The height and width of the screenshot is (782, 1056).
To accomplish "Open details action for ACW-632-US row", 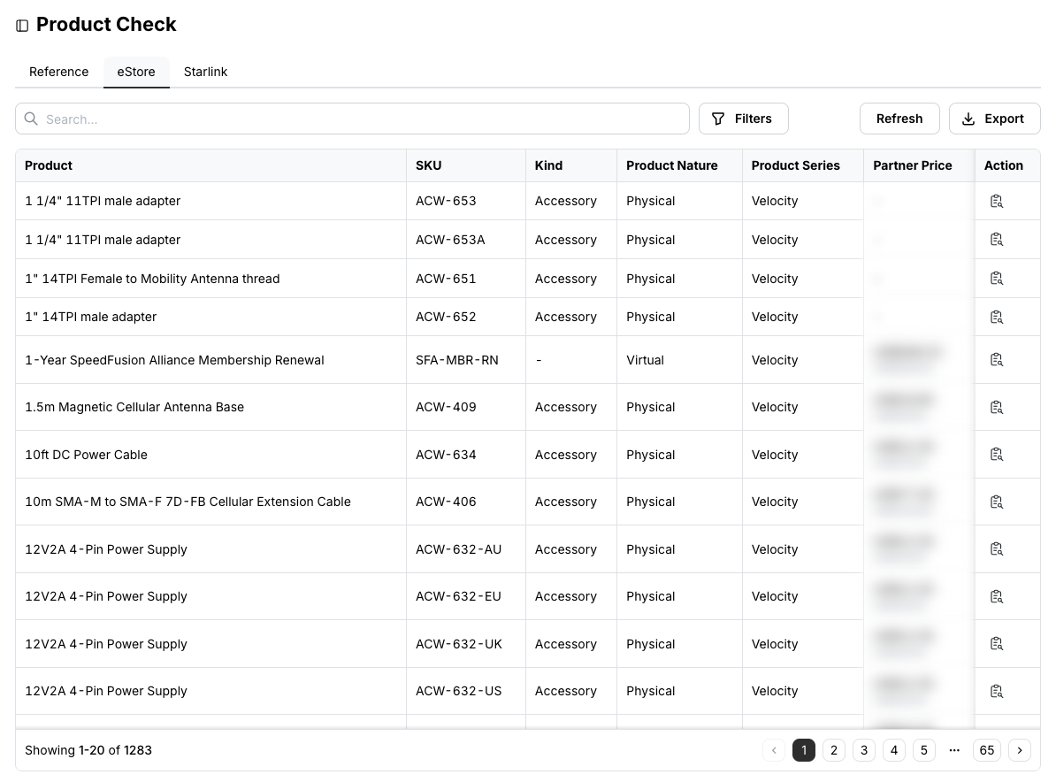I will click(x=997, y=691).
